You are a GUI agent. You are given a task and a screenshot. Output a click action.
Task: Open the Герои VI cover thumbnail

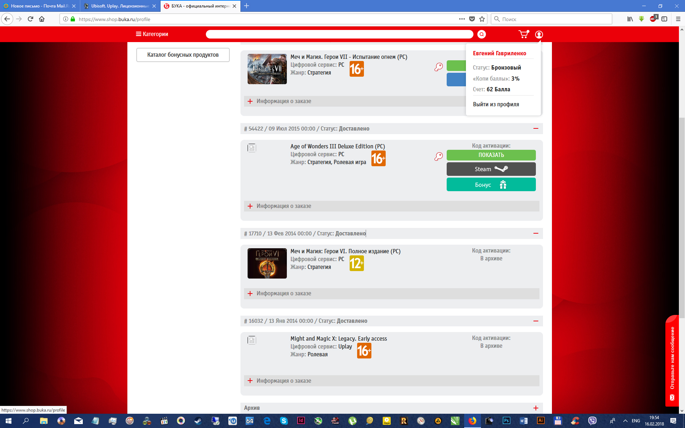[x=267, y=263]
